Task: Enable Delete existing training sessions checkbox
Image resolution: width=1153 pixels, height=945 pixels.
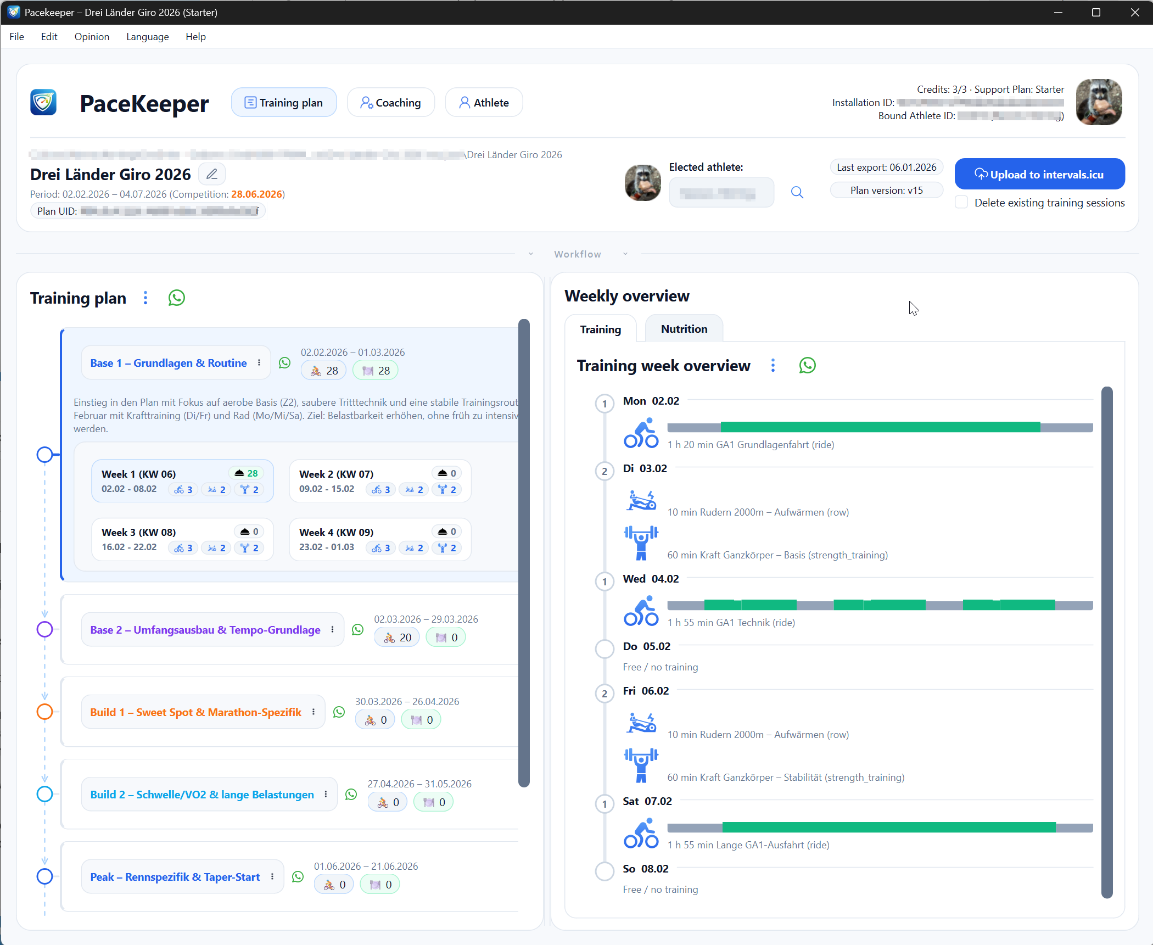Action: point(961,203)
